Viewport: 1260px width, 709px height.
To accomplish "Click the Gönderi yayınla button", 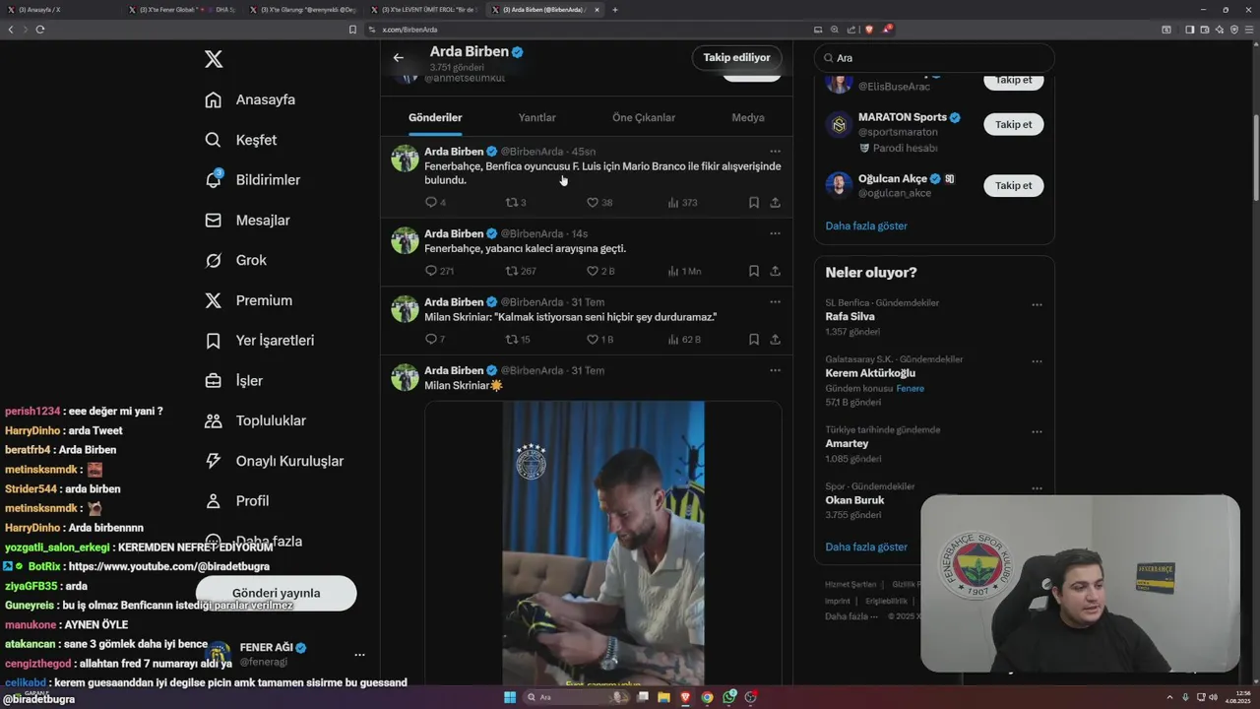I will pos(277,593).
